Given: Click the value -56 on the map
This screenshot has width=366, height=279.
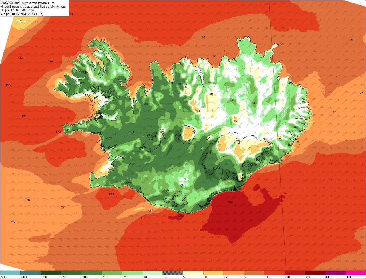Looking at the screenshot, I should point(209,82).
